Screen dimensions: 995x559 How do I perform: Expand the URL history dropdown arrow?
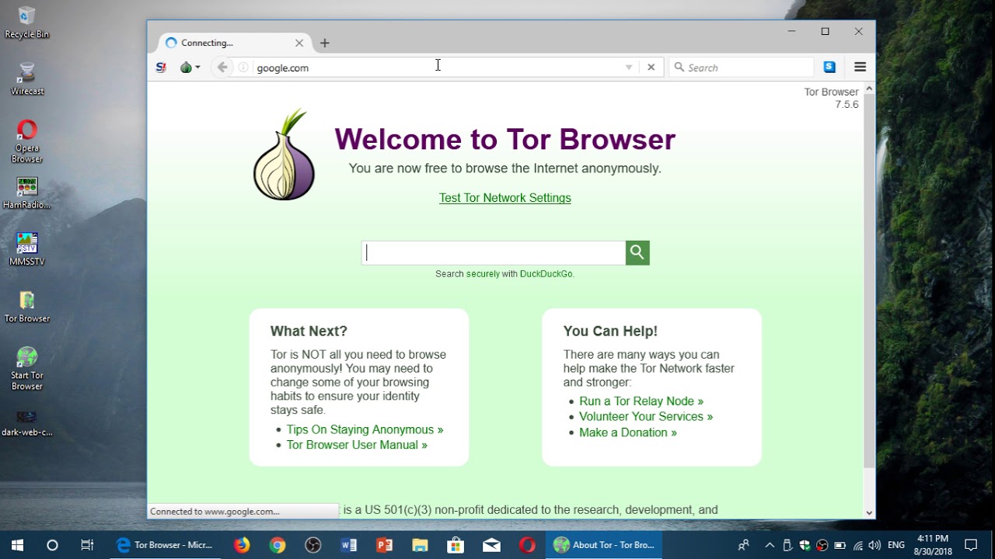pos(629,68)
